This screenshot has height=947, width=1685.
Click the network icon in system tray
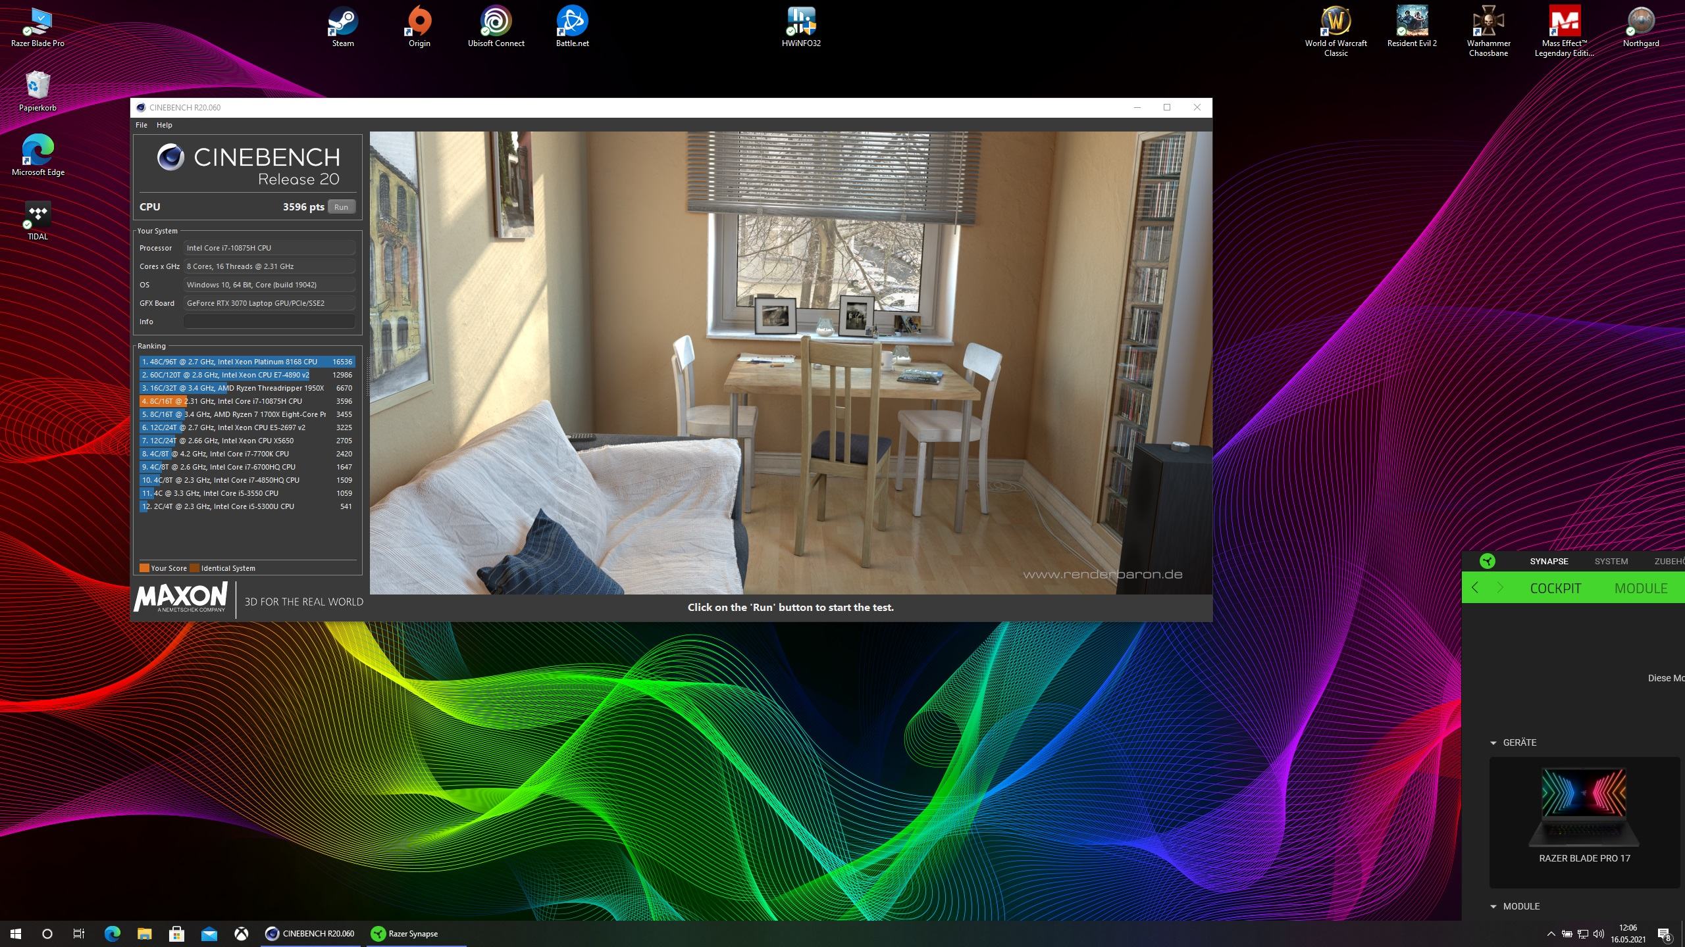pos(1583,934)
